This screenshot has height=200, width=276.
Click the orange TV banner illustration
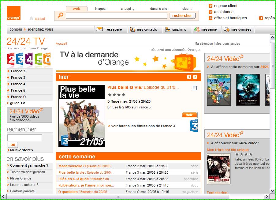tap(185, 62)
